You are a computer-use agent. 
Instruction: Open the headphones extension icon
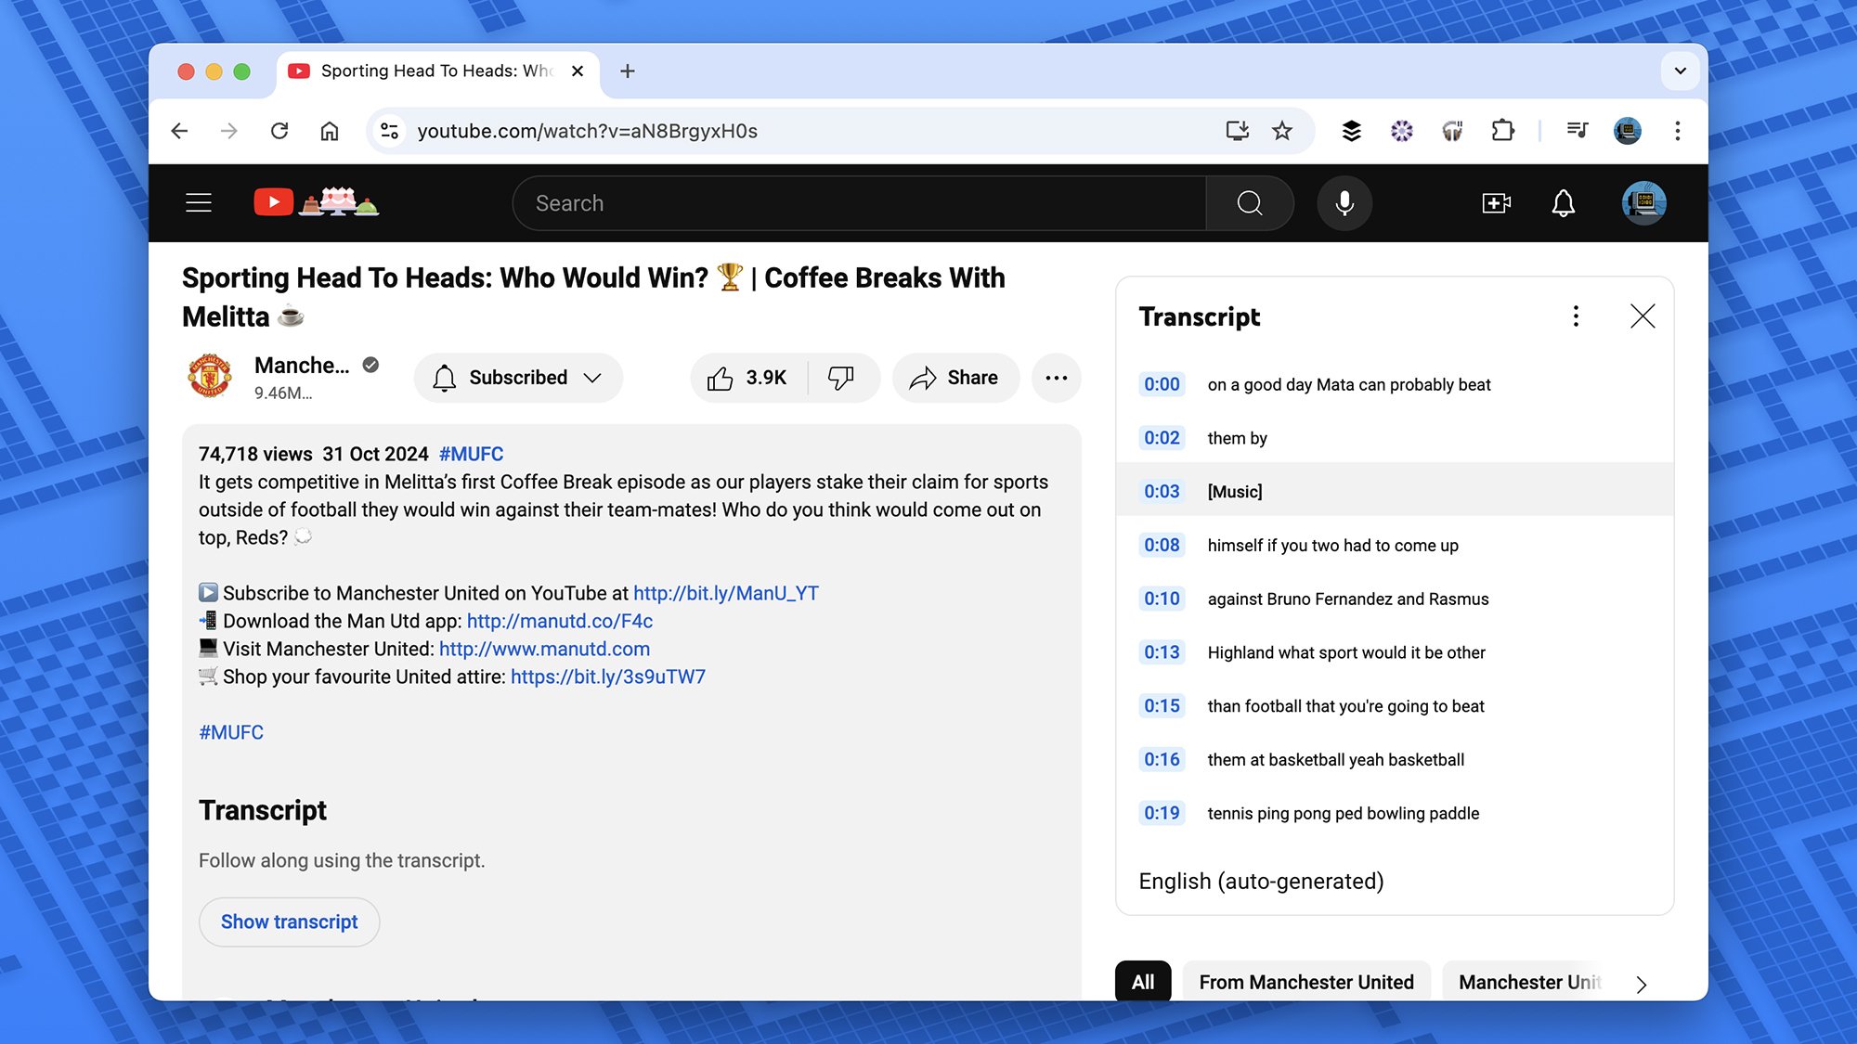1452,131
